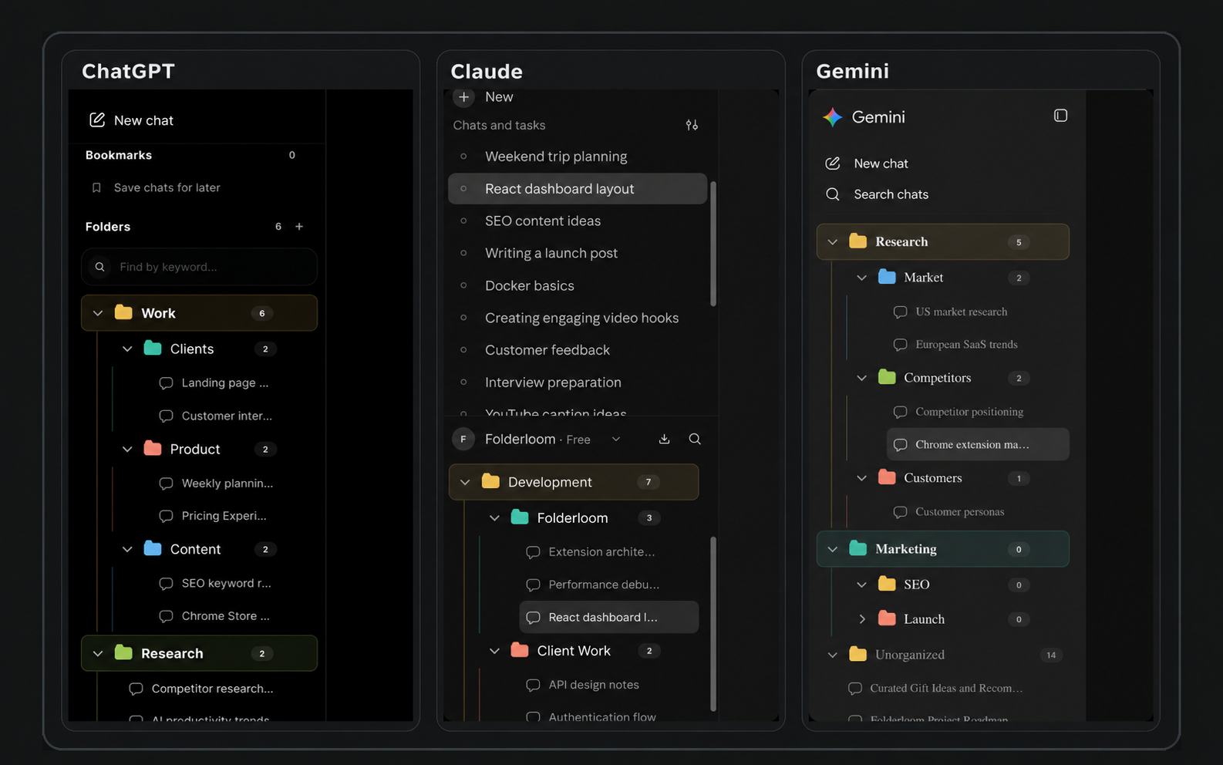Click the download icon in the Folderloom bar
The width and height of the screenshot is (1223, 765).
point(664,439)
